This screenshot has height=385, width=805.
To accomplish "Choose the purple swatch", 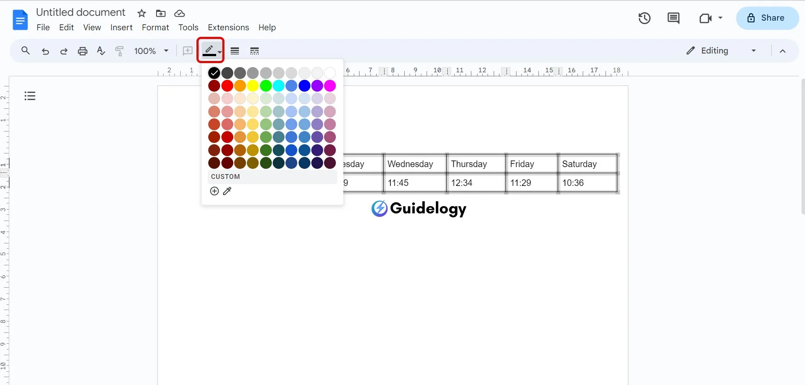I will coord(317,86).
